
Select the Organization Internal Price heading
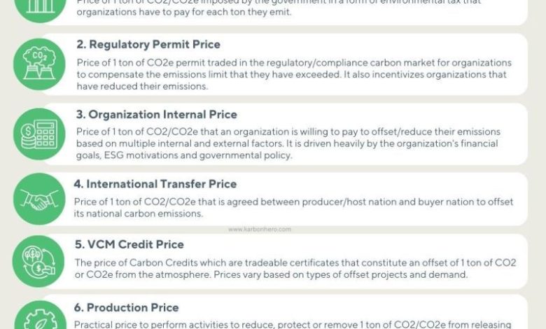[x=156, y=115]
